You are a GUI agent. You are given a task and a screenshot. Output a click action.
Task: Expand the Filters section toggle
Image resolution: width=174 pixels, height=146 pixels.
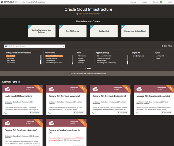point(88,69)
